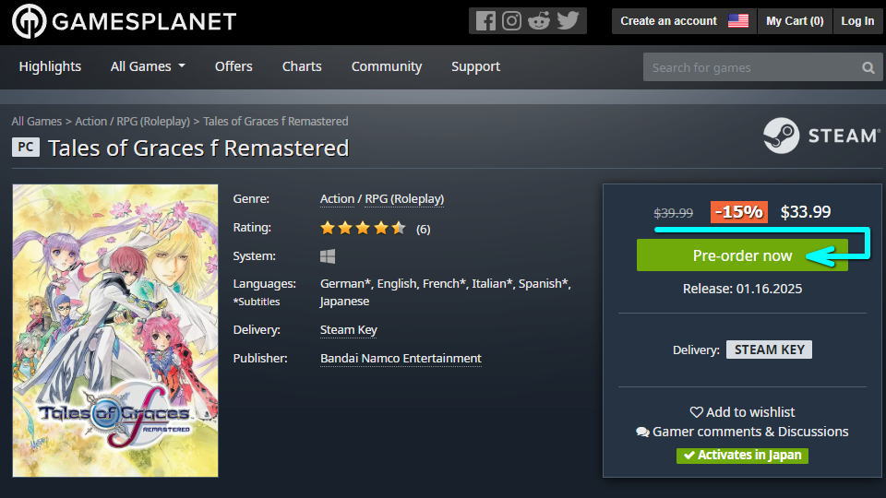This screenshot has height=498, width=886.
Task: Click the -15% discount badge
Action: (738, 212)
